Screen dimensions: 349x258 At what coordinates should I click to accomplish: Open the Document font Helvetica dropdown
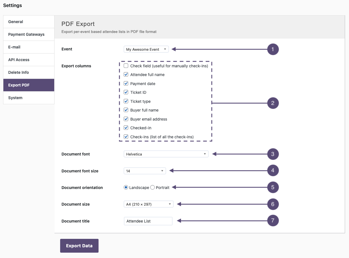[166, 154]
